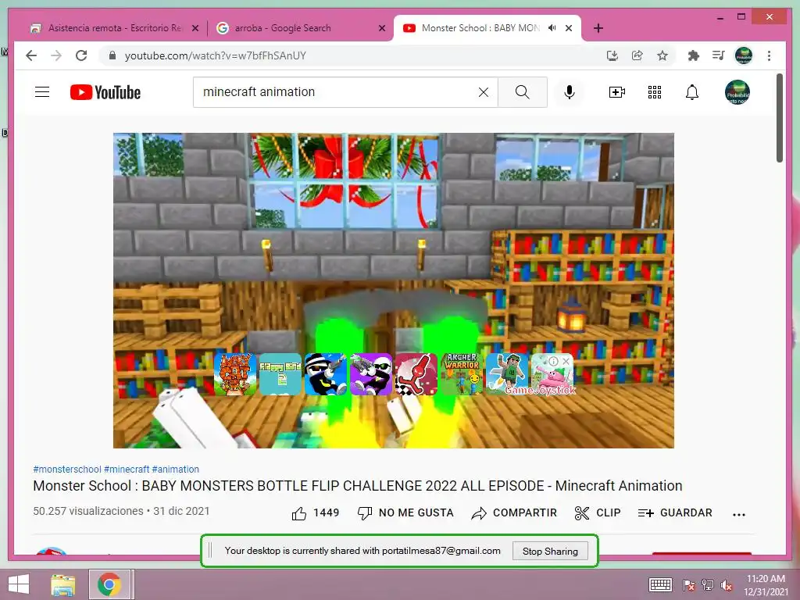Go to the YouTube home logo
The width and height of the screenshot is (800, 600).
(x=105, y=92)
